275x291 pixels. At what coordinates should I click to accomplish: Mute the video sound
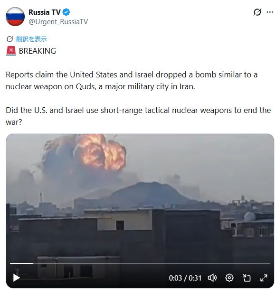pyautogui.click(x=212, y=278)
